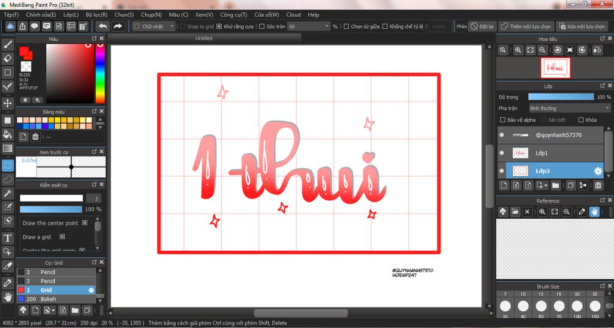Viewport: 614px width, 328px height.
Task: Open the Pha trộn blending mode dropdown
Action: (570, 108)
